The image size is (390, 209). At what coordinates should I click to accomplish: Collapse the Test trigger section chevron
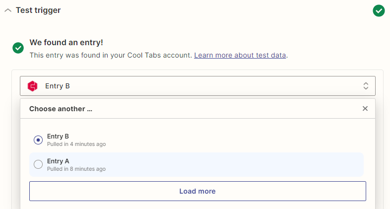tap(8, 10)
